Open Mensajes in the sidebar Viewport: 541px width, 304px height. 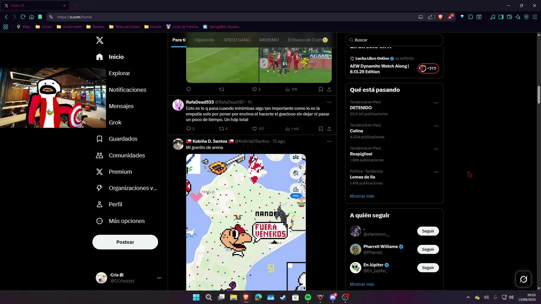[x=121, y=106]
